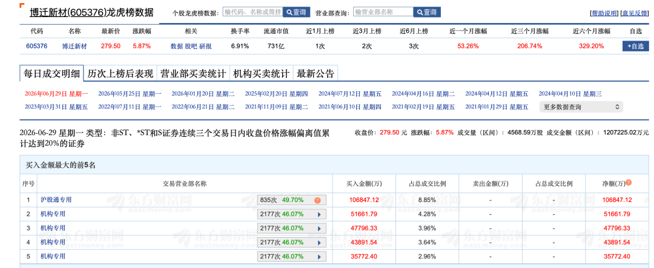This screenshot has width=654, height=268.
Task: Click 近六个月涨幅 value 329.20%
Action: [591, 46]
